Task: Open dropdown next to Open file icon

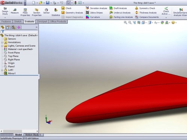Action: (44, 3)
